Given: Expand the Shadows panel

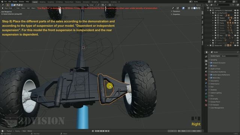Looking at the screenshot, I should click(x=213, y=90).
